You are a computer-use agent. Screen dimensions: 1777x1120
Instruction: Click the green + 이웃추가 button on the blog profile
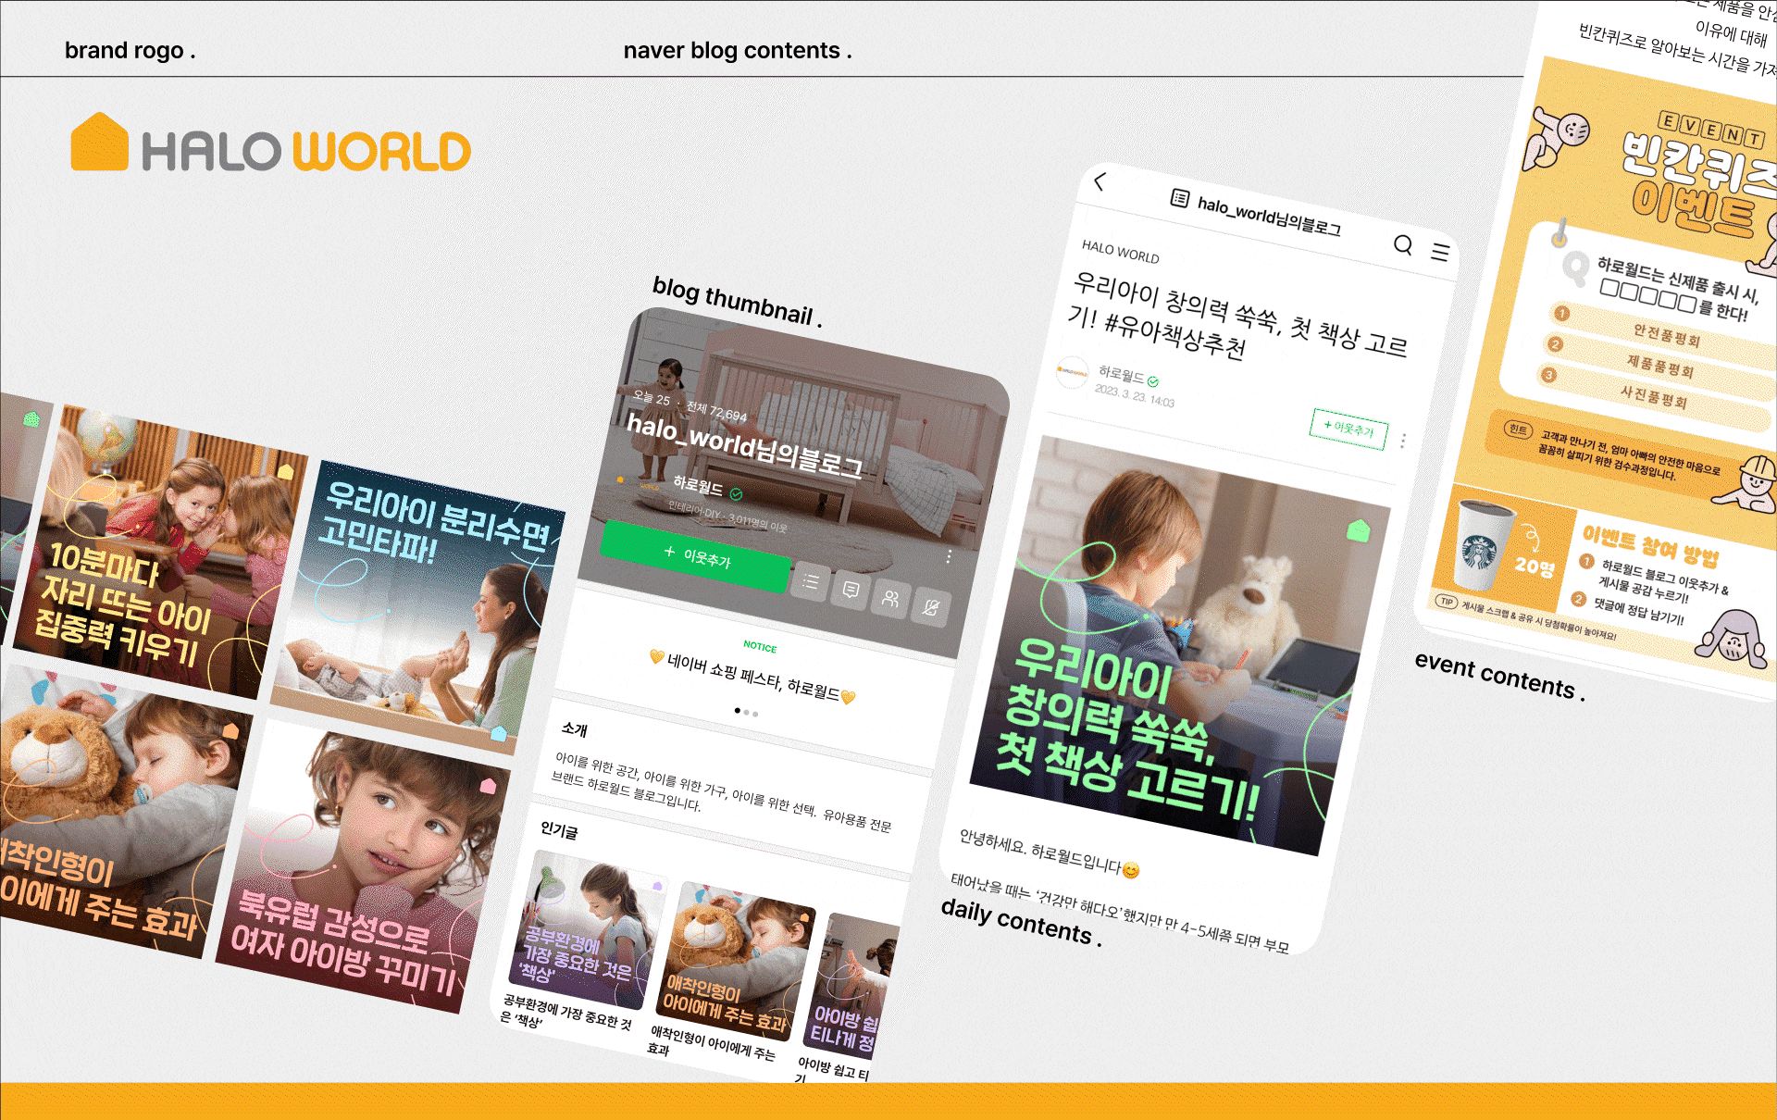pos(696,556)
